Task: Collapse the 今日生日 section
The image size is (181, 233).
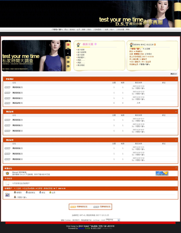Action: click(x=176, y=178)
